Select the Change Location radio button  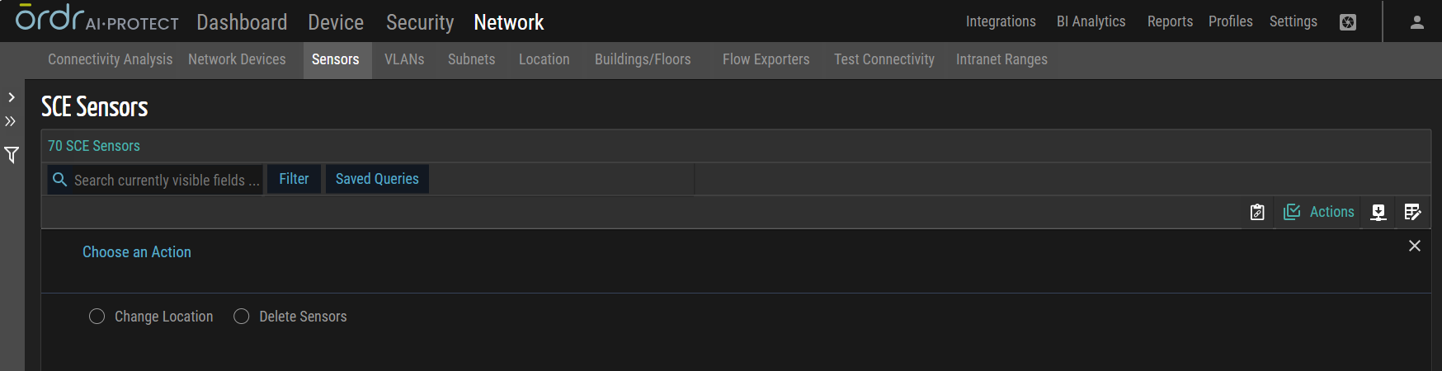97,317
